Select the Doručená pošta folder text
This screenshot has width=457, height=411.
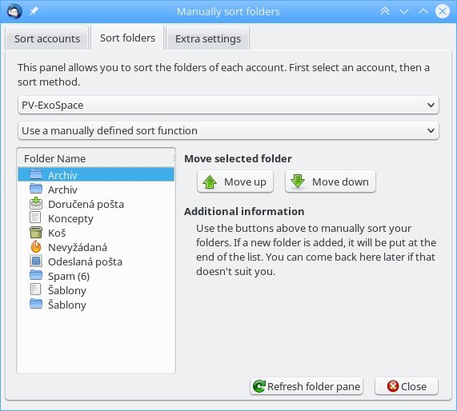(86, 204)
